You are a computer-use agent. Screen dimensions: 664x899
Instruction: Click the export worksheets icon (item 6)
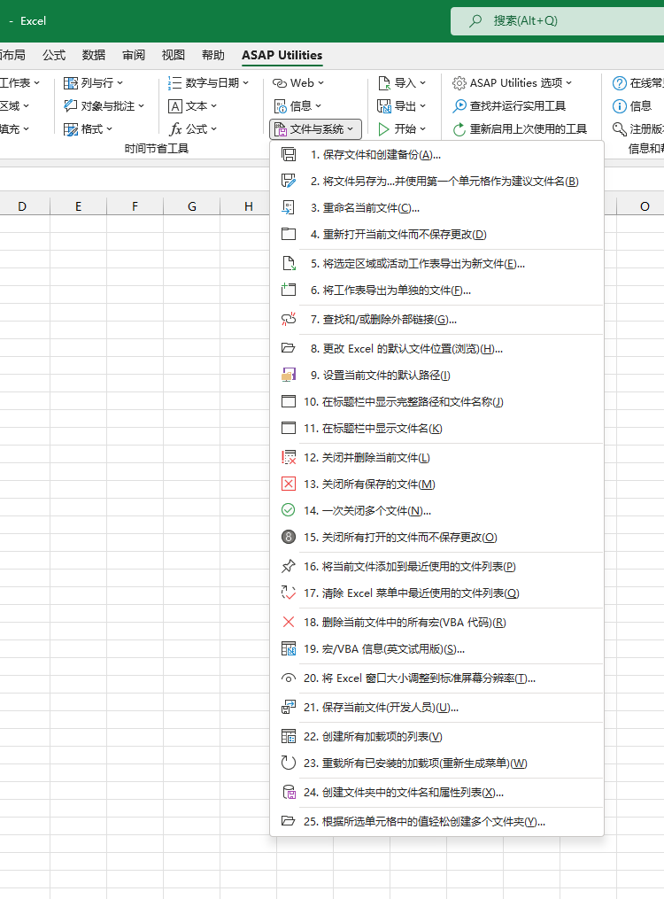pyautogui.click(x=289, y=290)
